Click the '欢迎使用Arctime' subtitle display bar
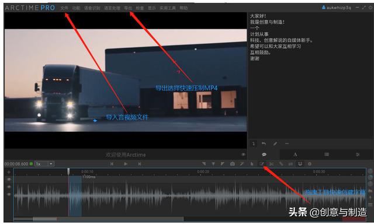The image size is (374, 224). tap(126, 155)
